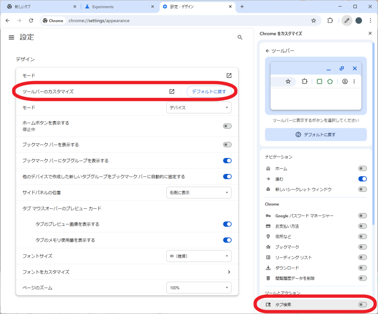Open the Chrome three-dot menu
The width and height of the screenshot is (378, 314).
370,21
